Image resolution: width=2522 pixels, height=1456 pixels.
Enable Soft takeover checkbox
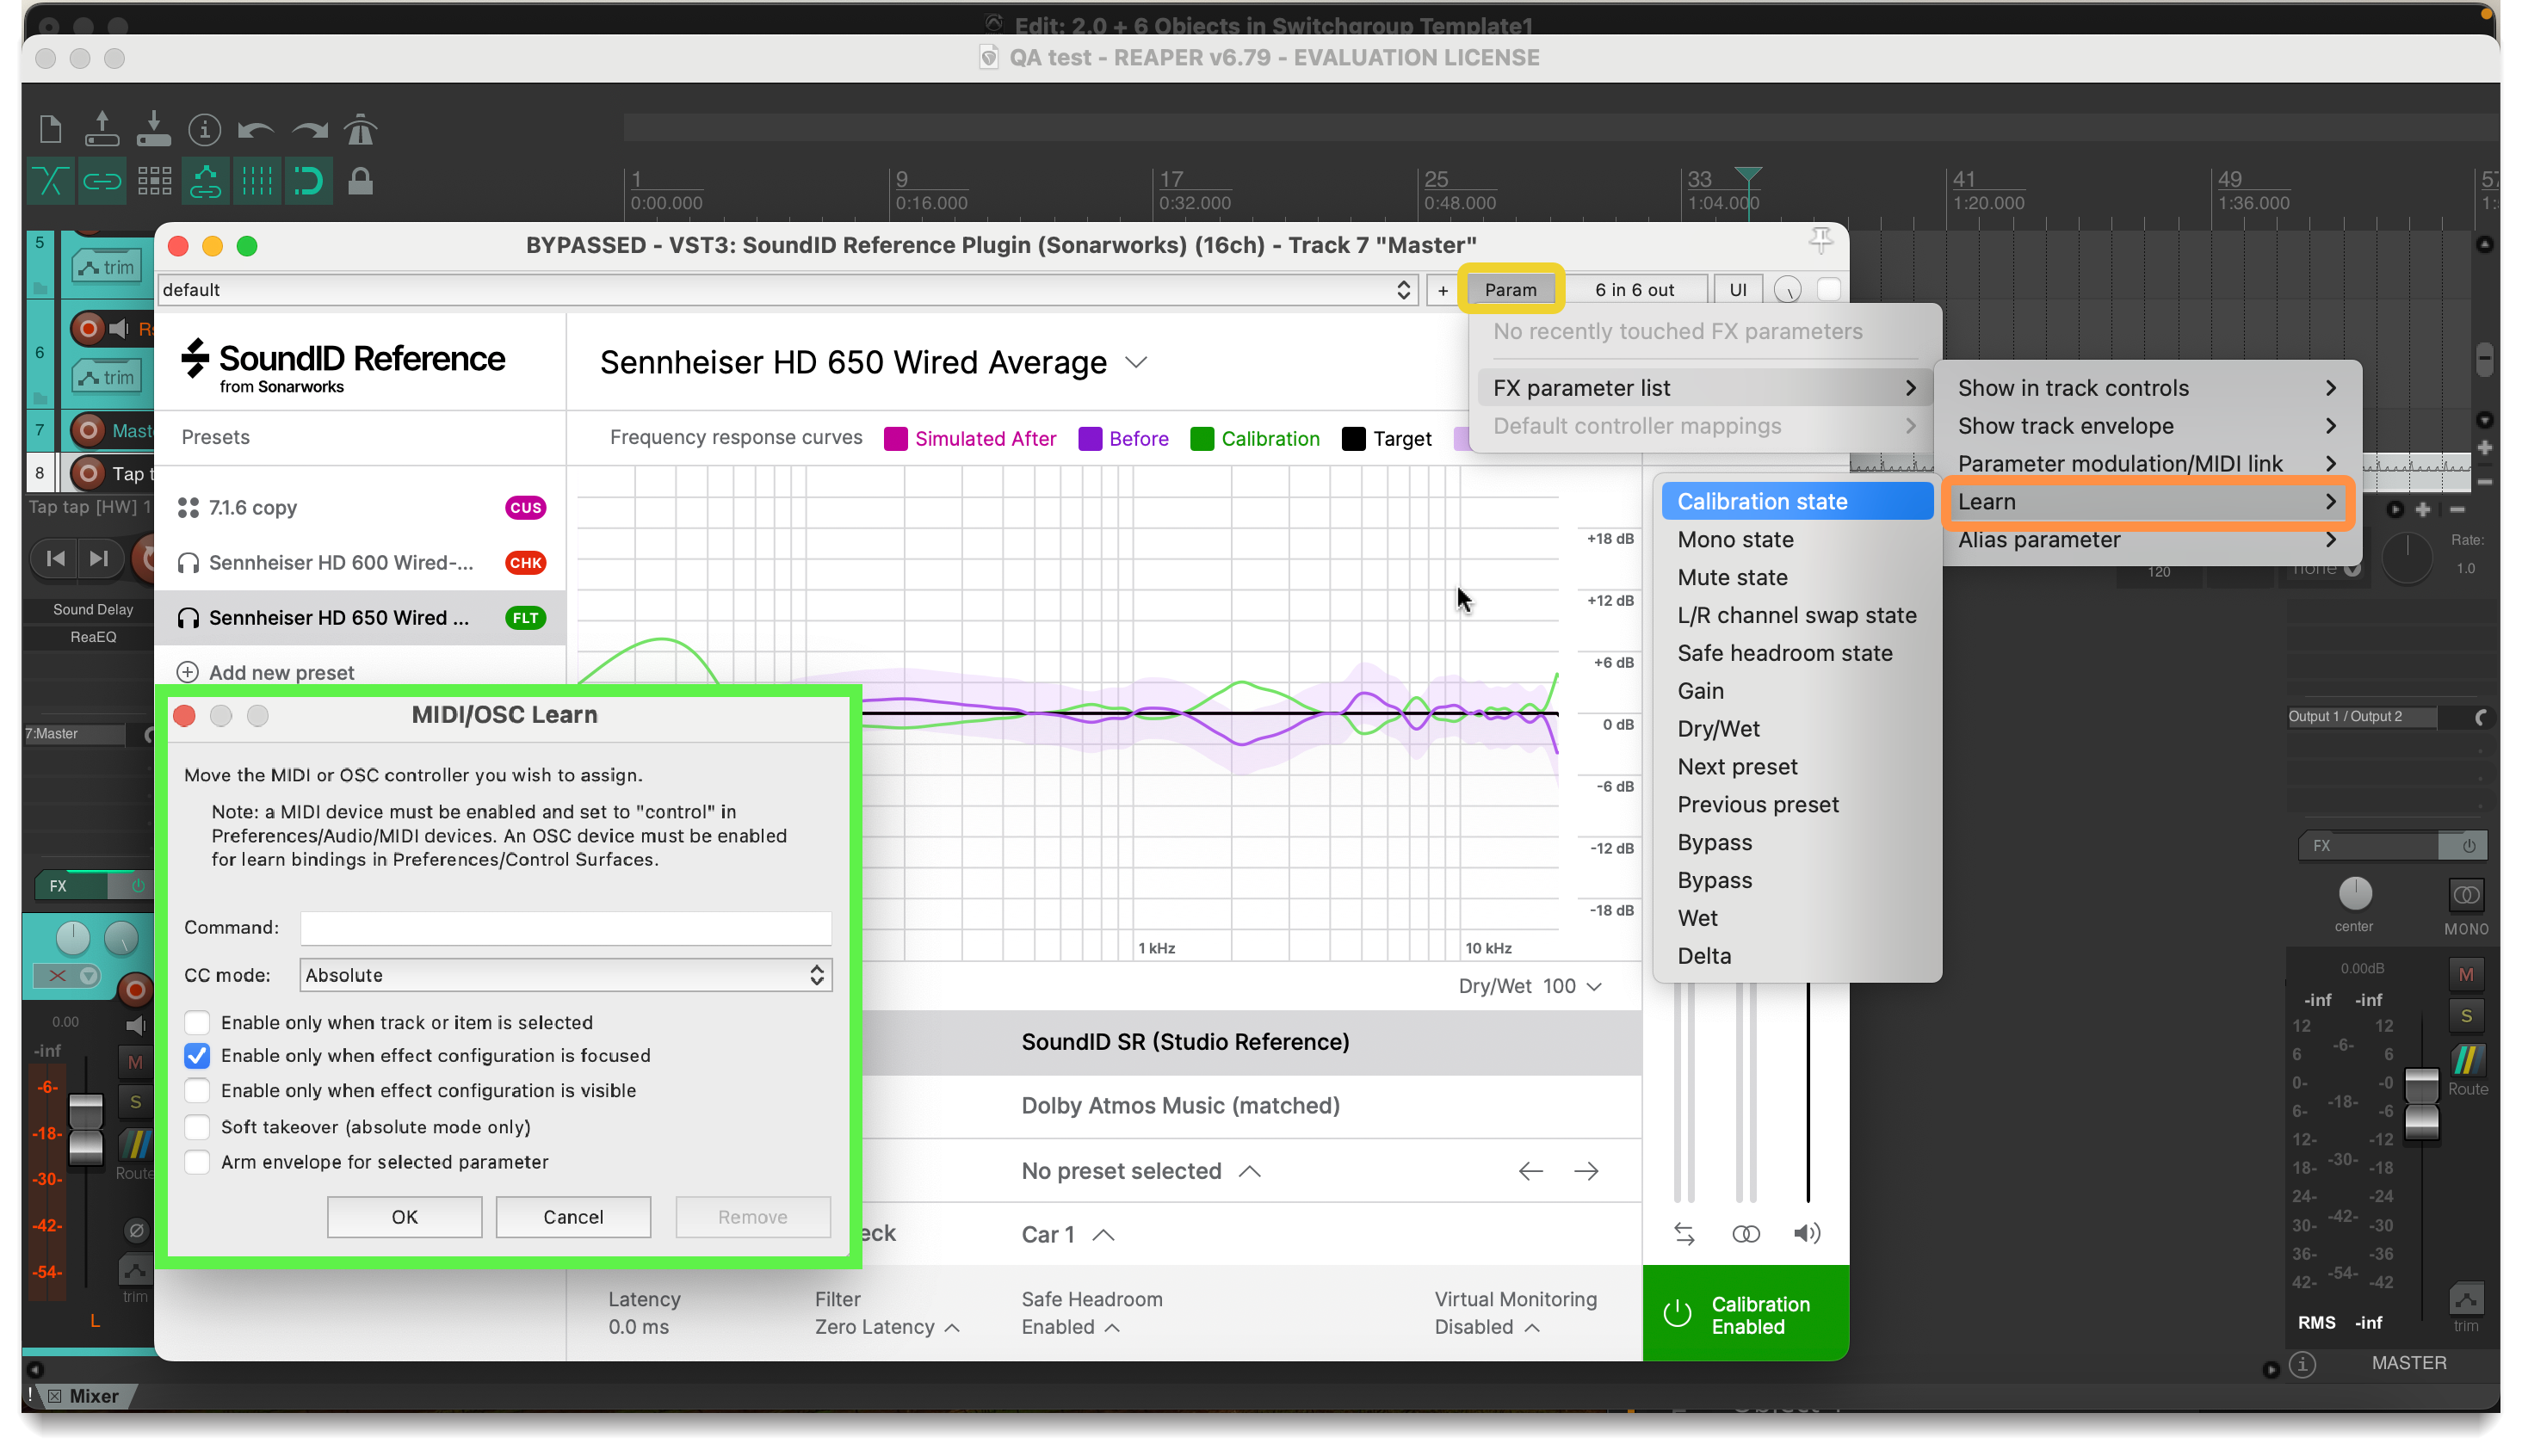point(197,1127)
